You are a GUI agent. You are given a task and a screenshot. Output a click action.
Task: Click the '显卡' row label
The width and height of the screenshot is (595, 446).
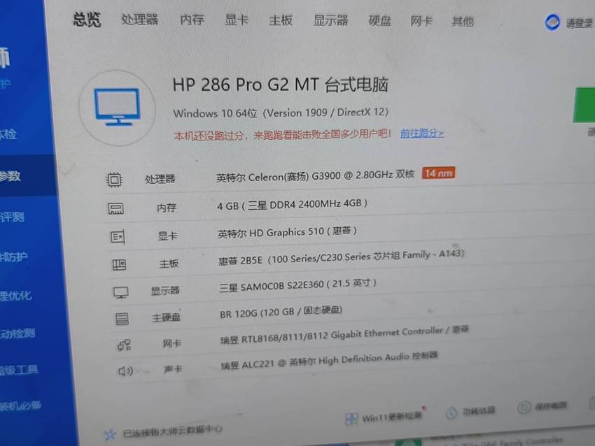168,236
